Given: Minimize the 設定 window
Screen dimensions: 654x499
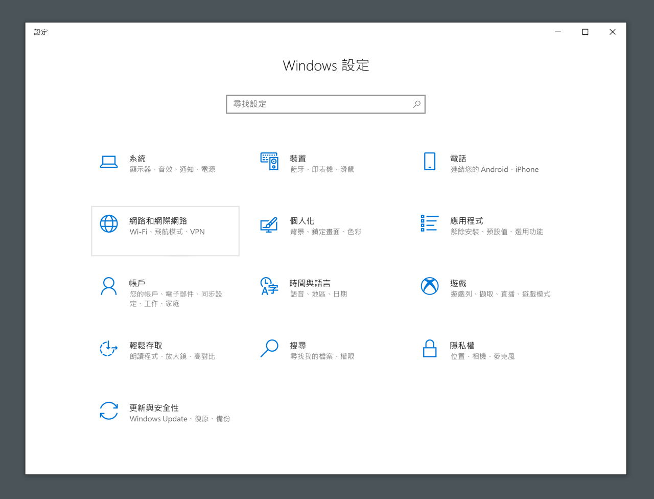Looking at the screenshot, I should (558, 32).
